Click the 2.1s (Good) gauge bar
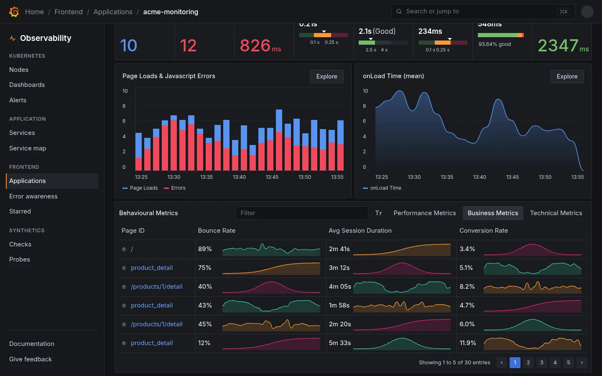Viewport: 602px width, 376px height. [383, 43]
